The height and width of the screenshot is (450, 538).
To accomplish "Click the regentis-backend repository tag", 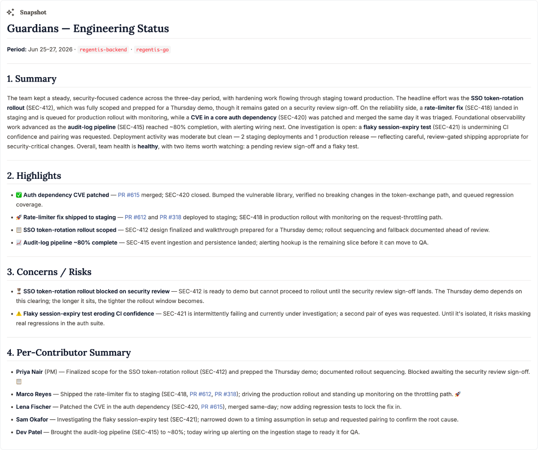I will tap(103, 50).
